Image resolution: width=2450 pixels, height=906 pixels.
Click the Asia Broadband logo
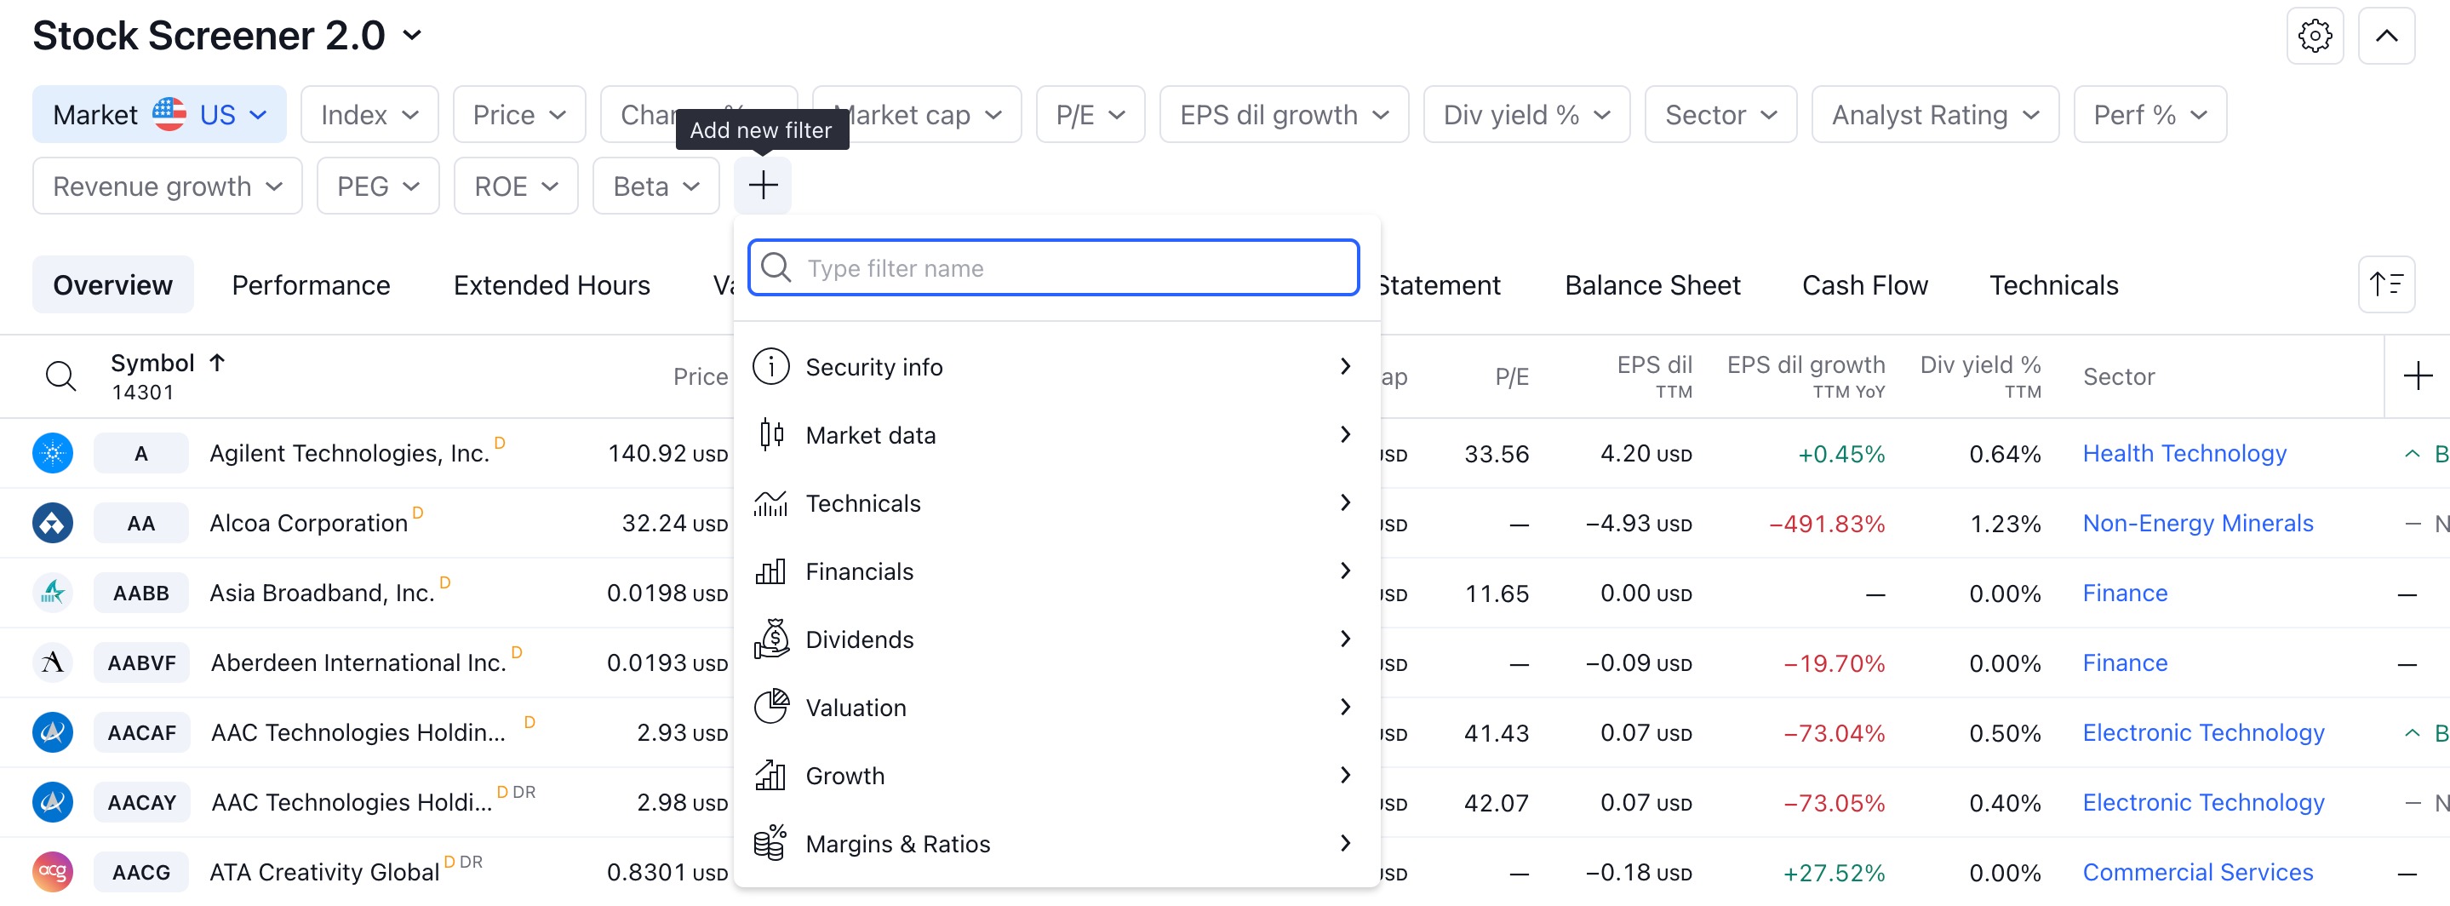click(54, 593)
